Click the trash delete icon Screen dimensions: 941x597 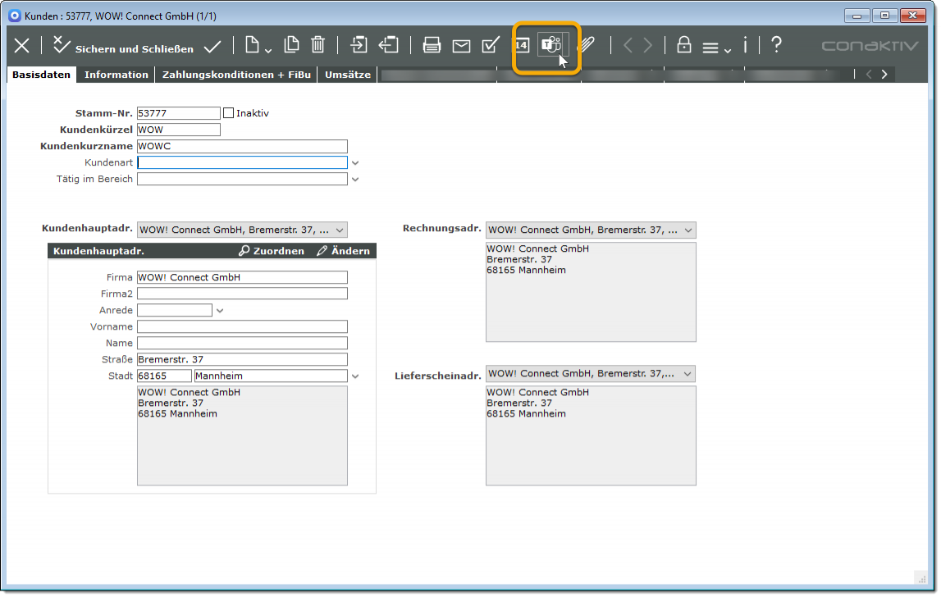(318, 45)
